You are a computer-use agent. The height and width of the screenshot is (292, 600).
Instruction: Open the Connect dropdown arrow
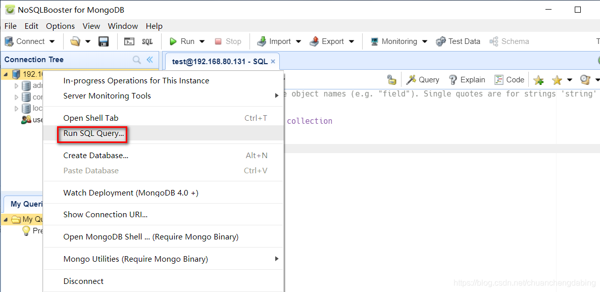pos(52,41)
